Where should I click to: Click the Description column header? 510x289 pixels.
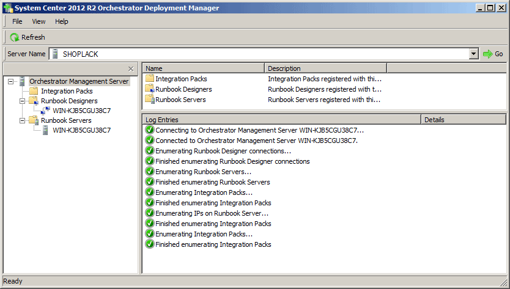(x=325, y=68)
